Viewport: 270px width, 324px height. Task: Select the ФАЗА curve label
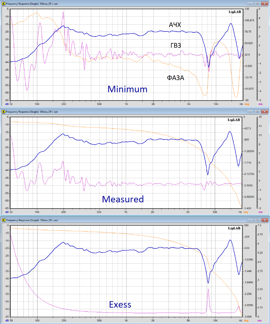click(175, 78)
